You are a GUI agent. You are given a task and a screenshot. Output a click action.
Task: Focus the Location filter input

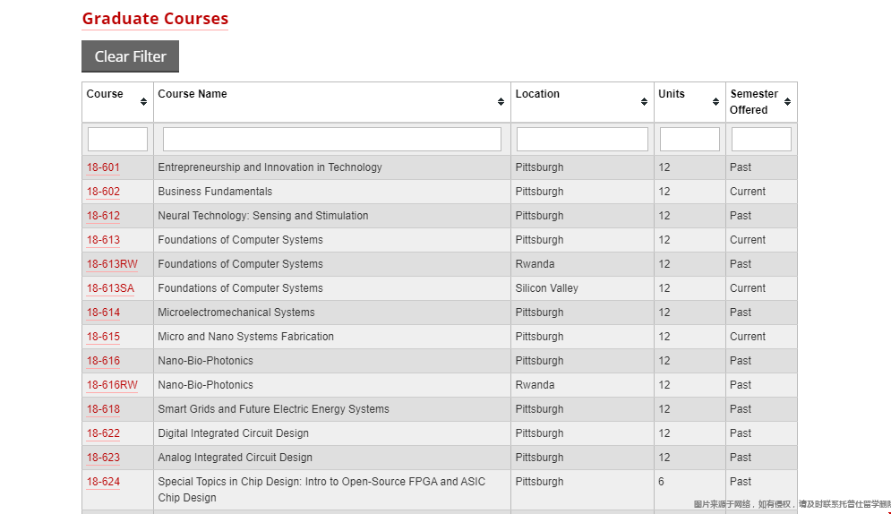click(582, 139)
